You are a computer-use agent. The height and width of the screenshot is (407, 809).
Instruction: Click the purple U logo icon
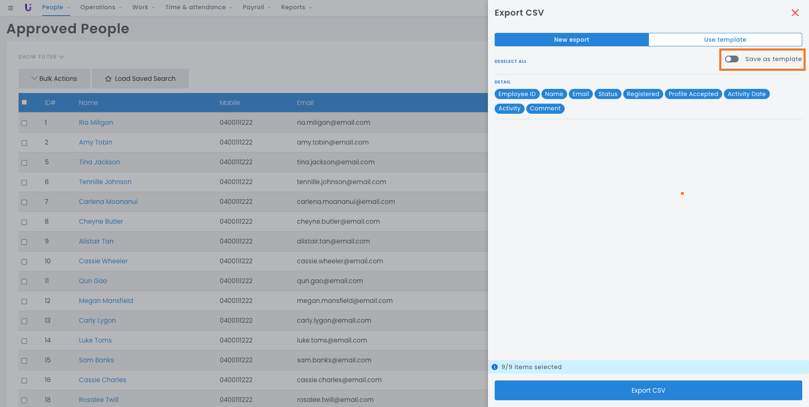coord(28,7)
